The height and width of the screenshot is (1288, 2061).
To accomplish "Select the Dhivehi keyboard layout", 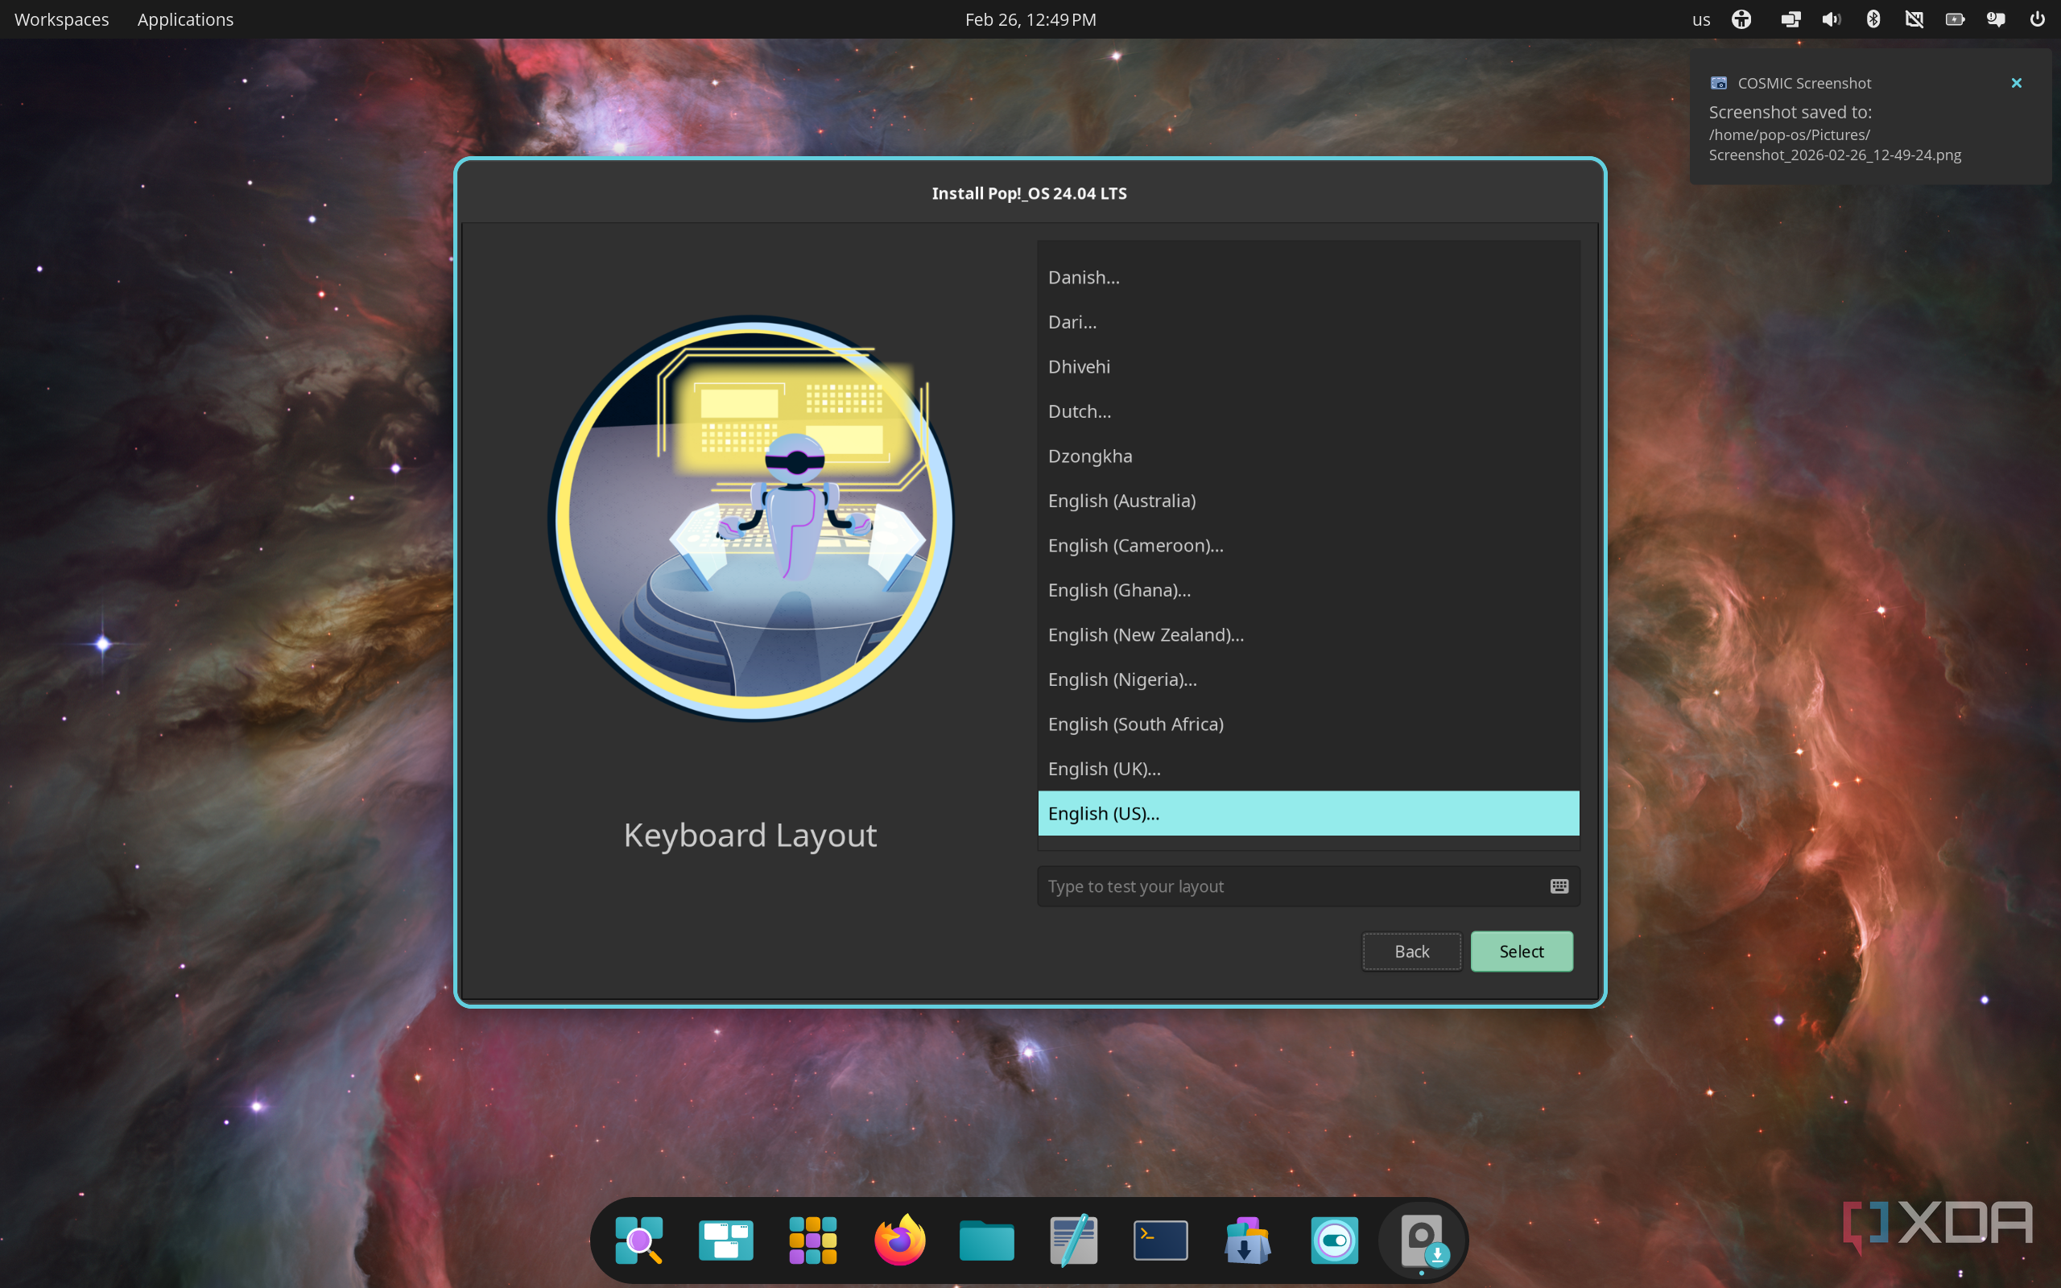I will tap(1308, 366).
